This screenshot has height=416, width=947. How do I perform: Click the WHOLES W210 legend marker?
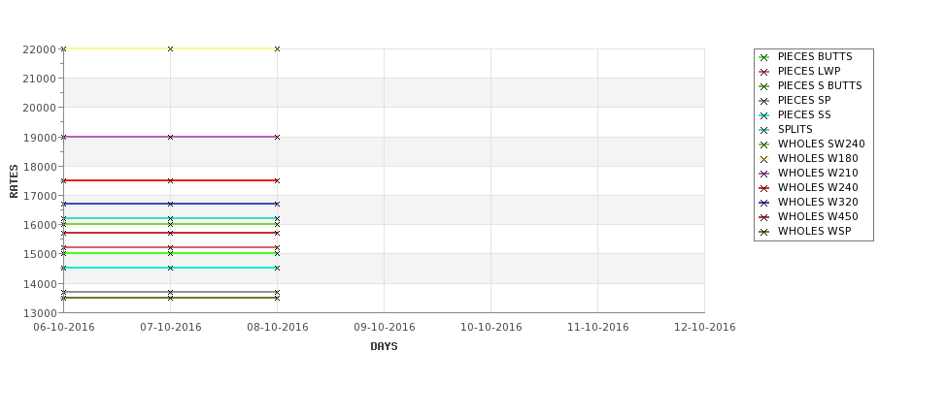click(x=763, y=174)
